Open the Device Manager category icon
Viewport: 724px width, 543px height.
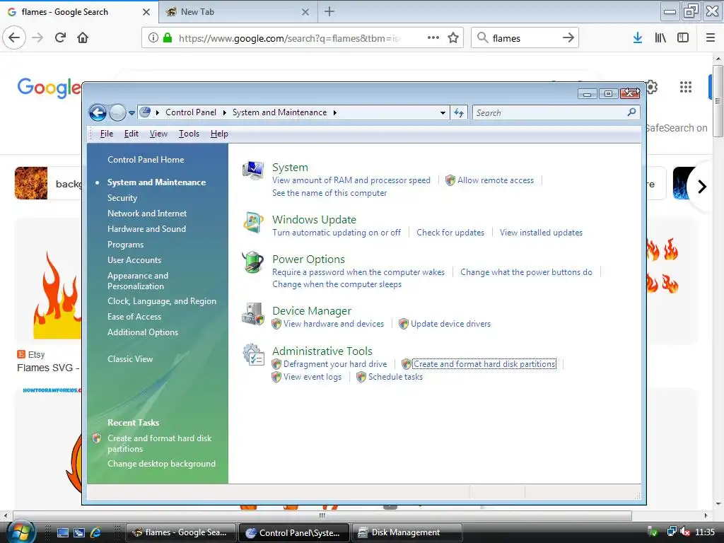(253, 314)
